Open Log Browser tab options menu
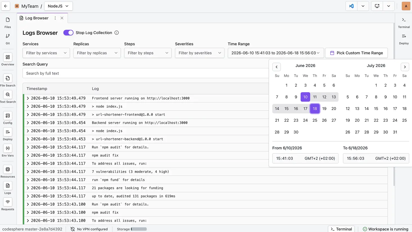 pyautogui.click(x=55, y=18)
